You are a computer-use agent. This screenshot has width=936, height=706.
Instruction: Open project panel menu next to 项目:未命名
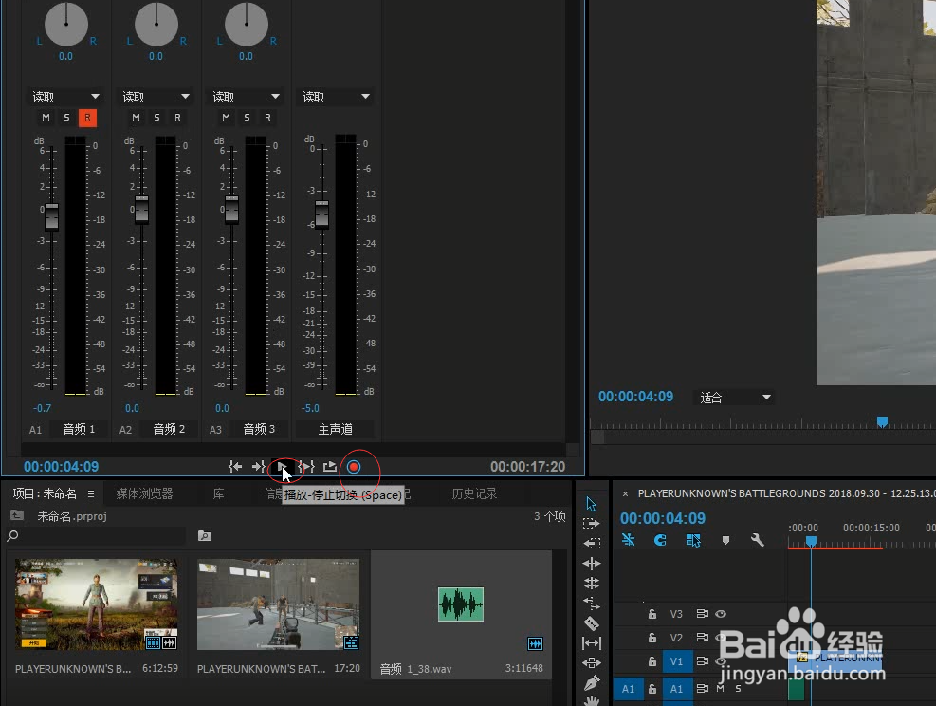coord(91,494)
